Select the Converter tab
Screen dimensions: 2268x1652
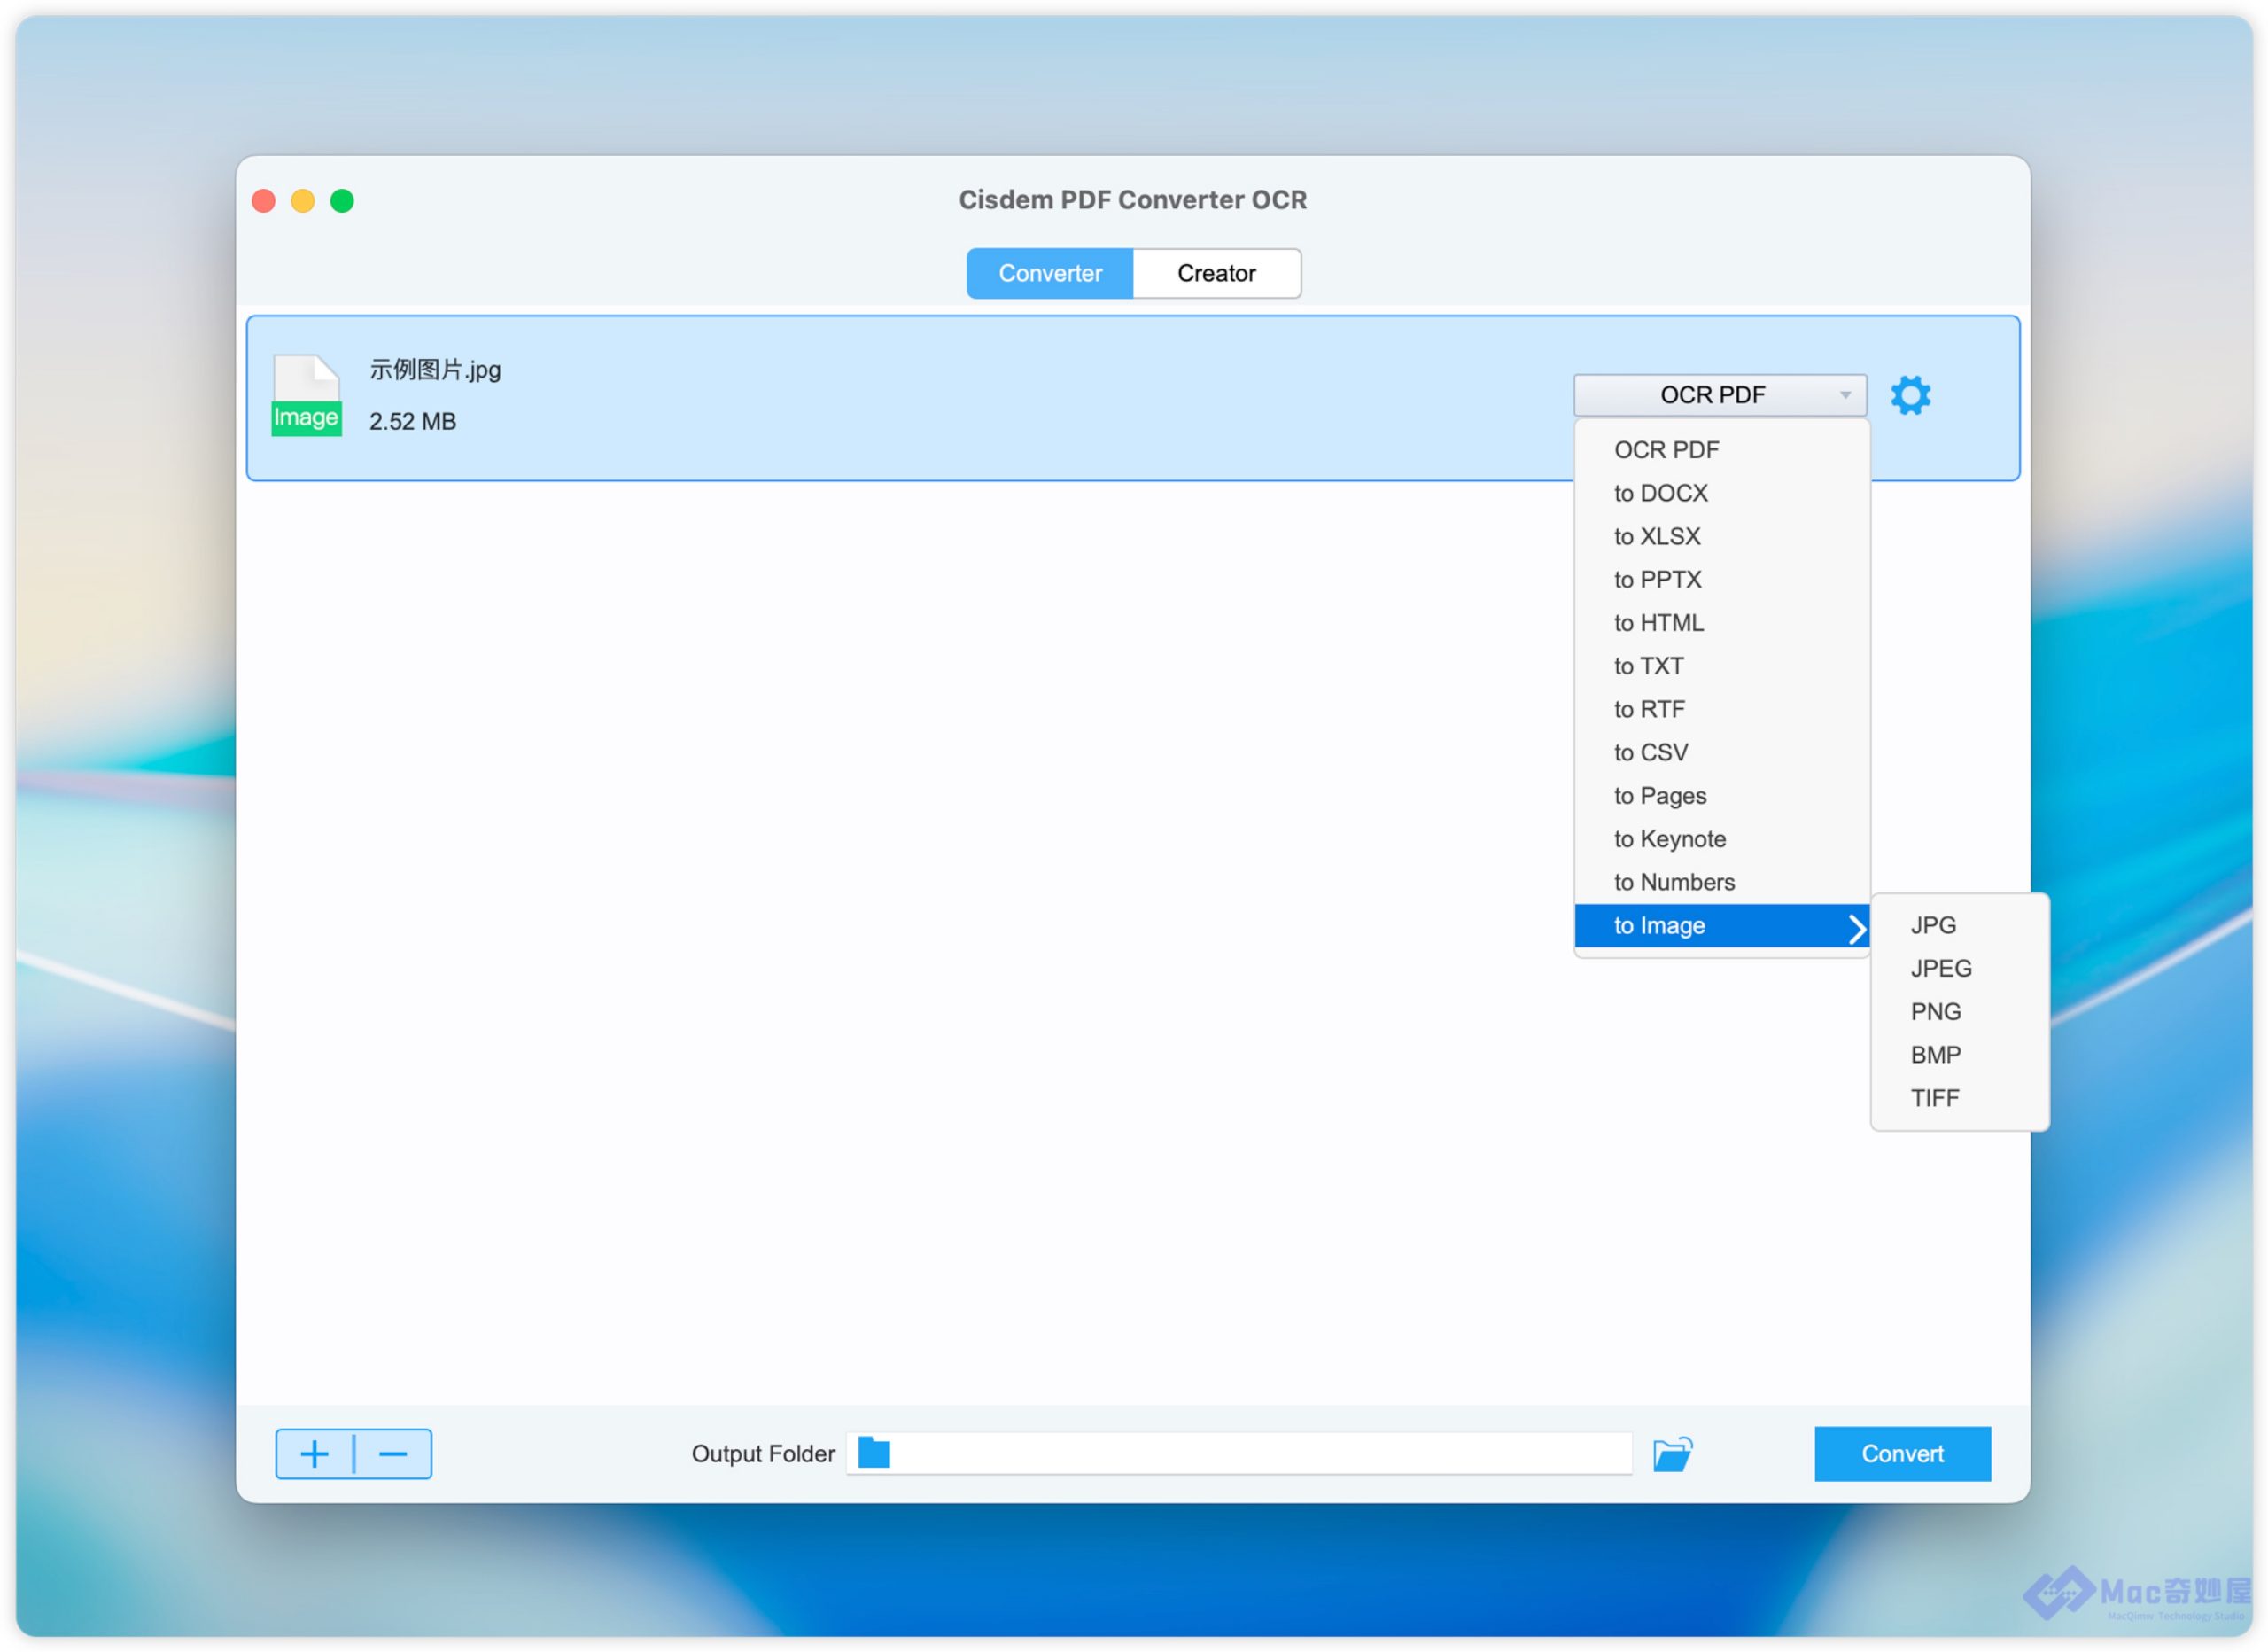coord(1049,273)
